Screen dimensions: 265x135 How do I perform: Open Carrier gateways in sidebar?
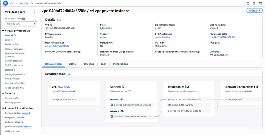(14, 61)
